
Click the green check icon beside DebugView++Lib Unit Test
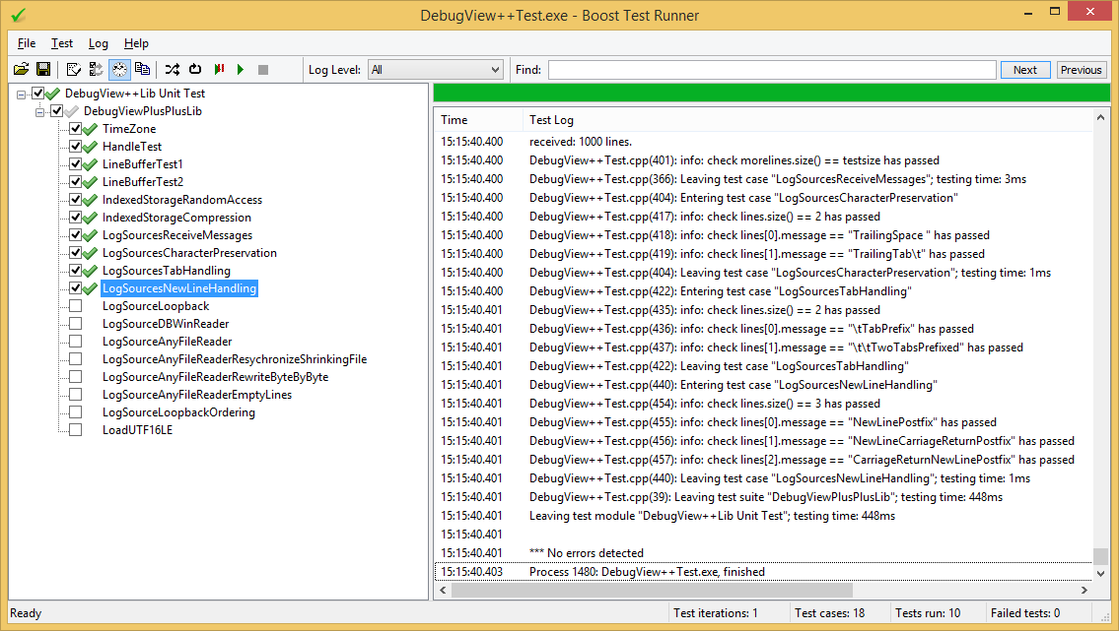point(53,94)
